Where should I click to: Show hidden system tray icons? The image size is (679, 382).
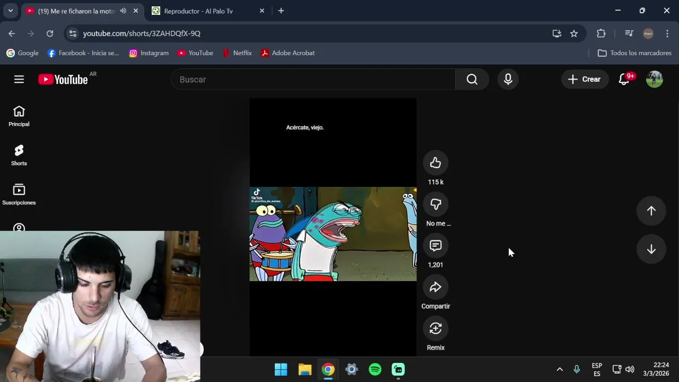click(x=560, y=369)
